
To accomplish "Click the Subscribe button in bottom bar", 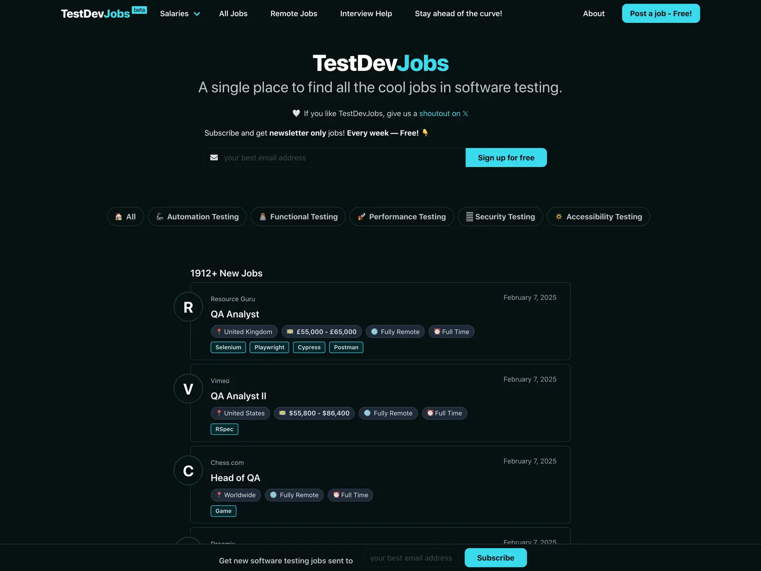I will click(496, 558).
